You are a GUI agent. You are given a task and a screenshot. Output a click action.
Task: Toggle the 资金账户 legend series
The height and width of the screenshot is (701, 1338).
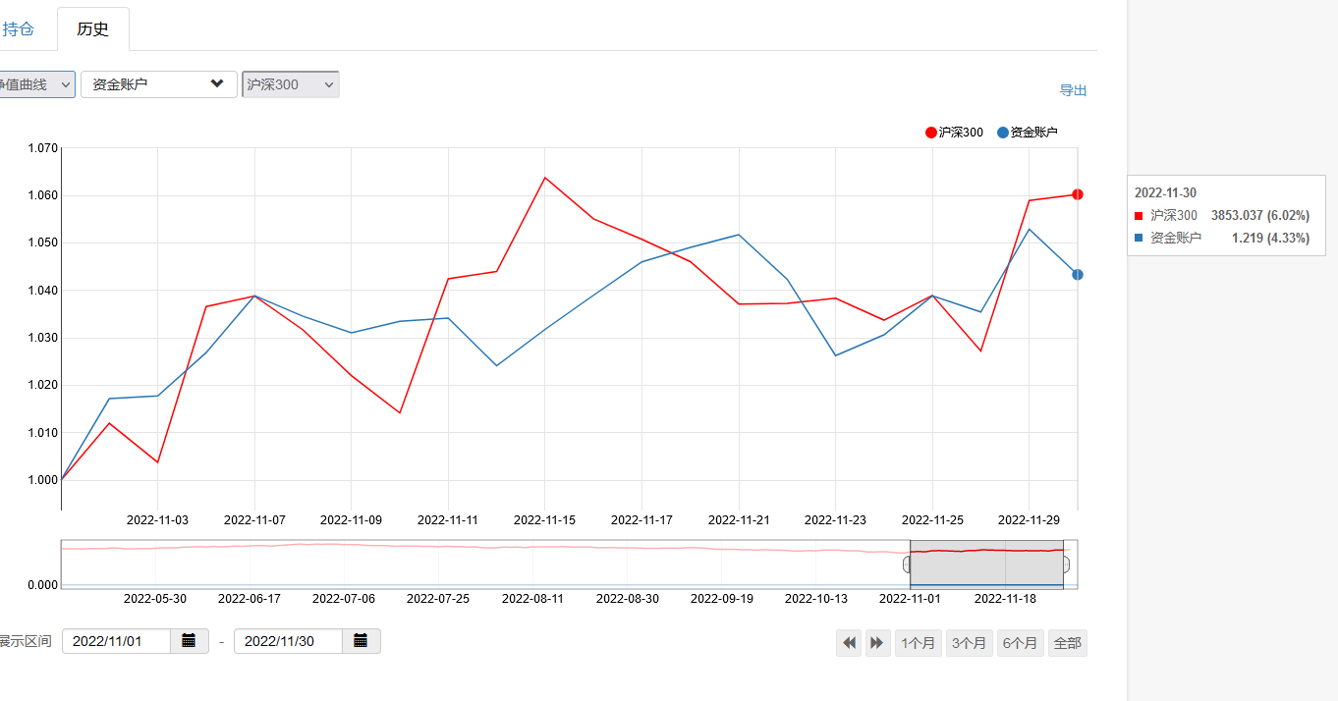(x=1027, y=133)
